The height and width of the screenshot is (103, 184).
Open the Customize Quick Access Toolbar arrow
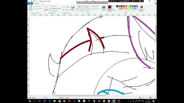pyautogui.click(x=38, y=1)
